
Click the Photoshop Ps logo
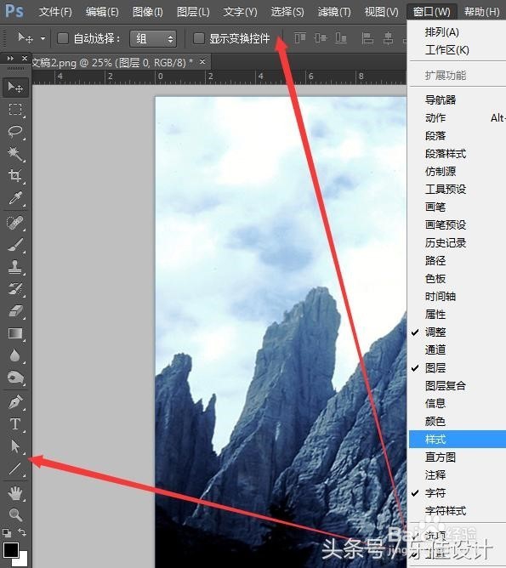pos(14,11)
